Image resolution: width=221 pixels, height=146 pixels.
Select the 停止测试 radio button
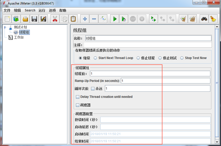tap(160, 58)
